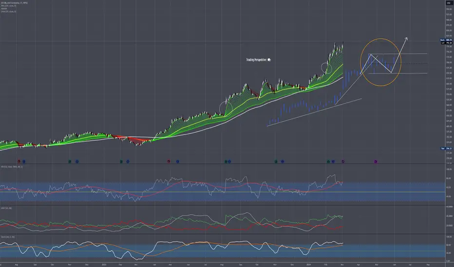Click the red event marker near May 2023

[x=169, y=162]
